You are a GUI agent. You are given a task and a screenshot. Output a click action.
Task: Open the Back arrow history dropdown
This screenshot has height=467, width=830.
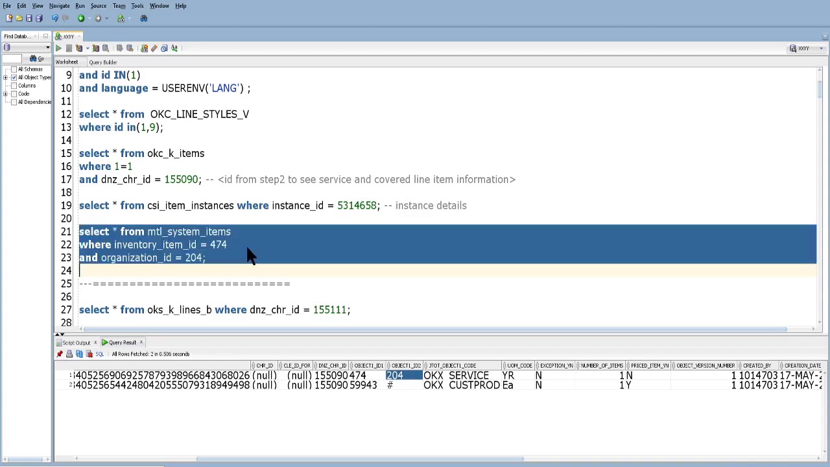[x=89, y=18]
